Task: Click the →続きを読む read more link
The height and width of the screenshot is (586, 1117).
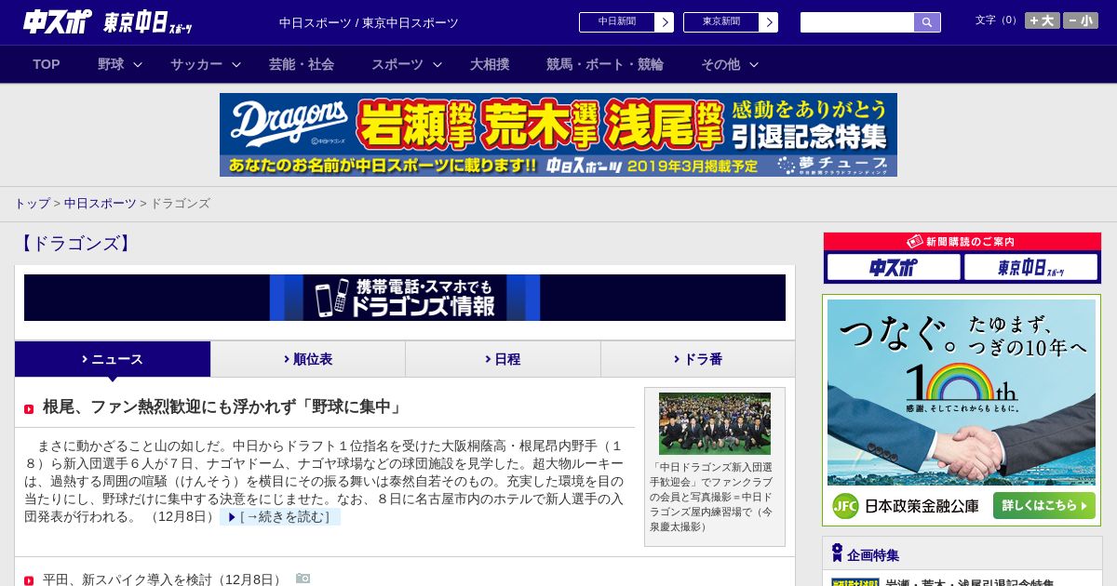Action: pos(280,517)
